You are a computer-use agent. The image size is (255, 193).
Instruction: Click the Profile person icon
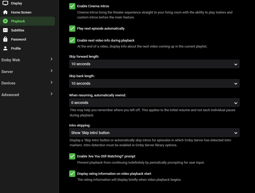pos(5,48)
